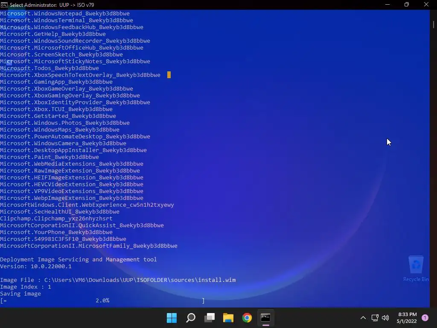Viewport: 437px width, 328px height.
Task: Click the Saving image status line
Action: pos(20,294)
